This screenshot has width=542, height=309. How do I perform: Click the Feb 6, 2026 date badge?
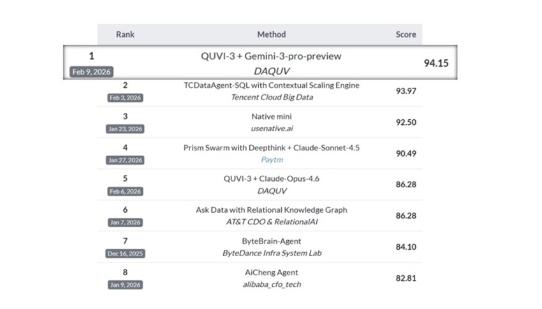click(x=125, y=191)
